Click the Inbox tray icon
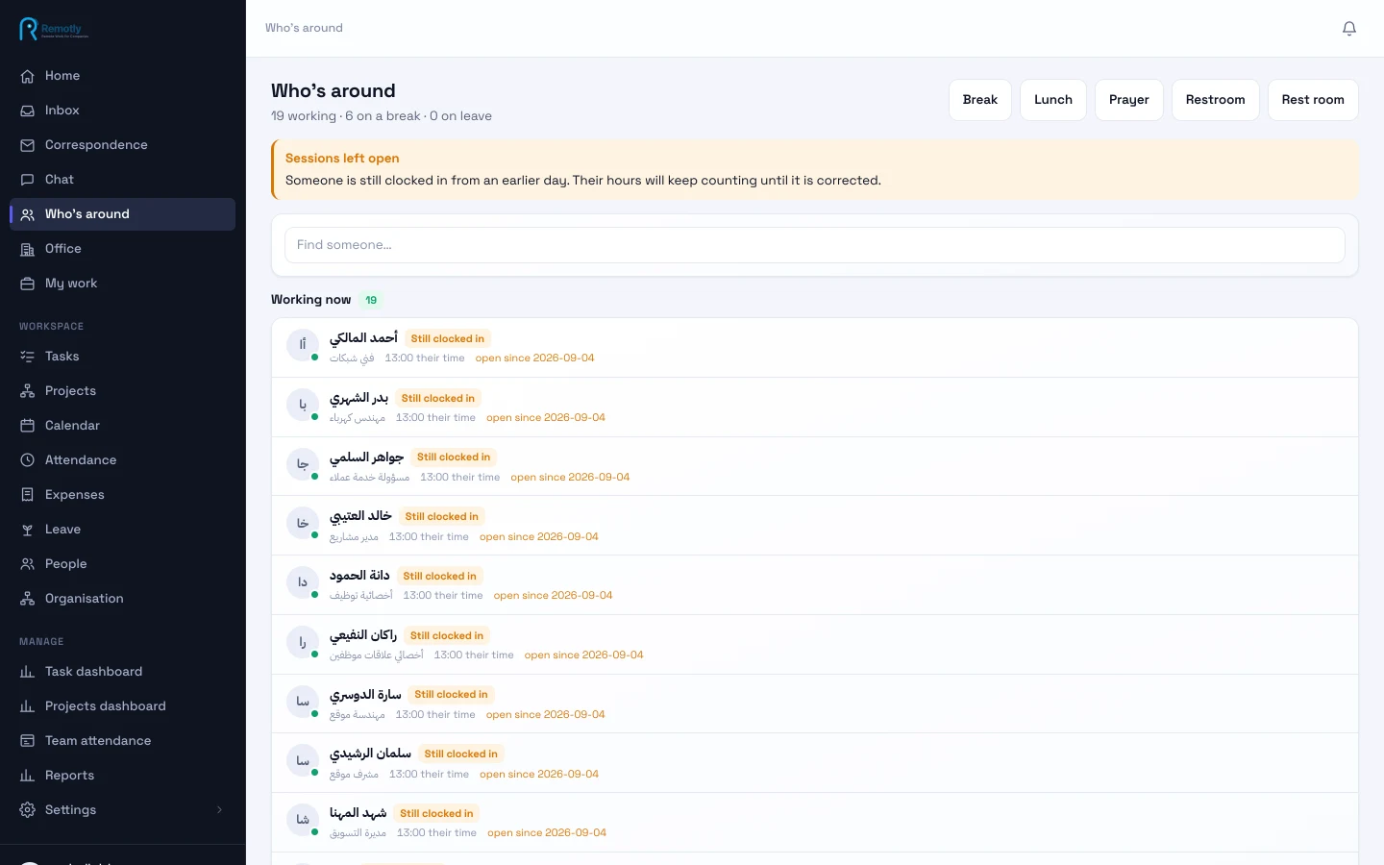This screenshot has width=1384, height=865. (28, 111)
